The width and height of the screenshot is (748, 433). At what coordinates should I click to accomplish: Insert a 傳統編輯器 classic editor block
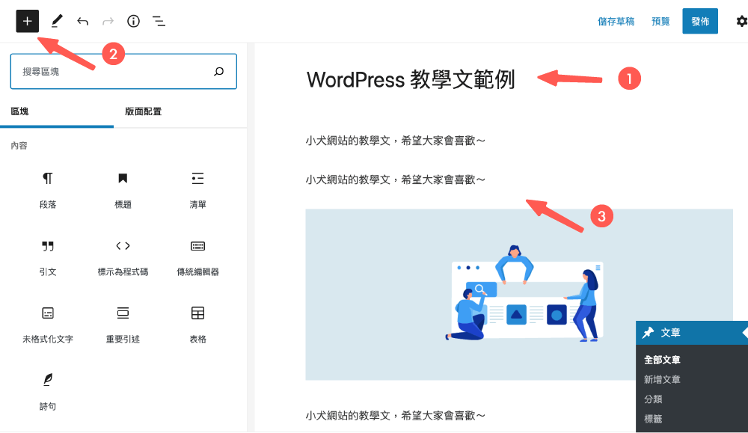[197, 258]
